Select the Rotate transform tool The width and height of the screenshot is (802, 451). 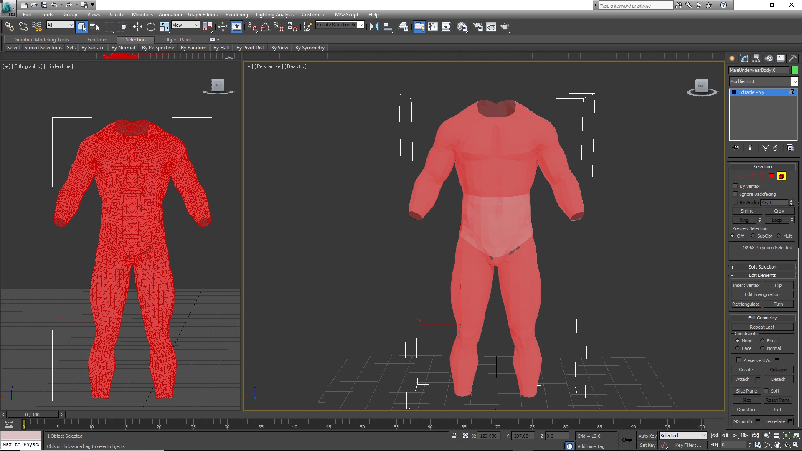151,27
